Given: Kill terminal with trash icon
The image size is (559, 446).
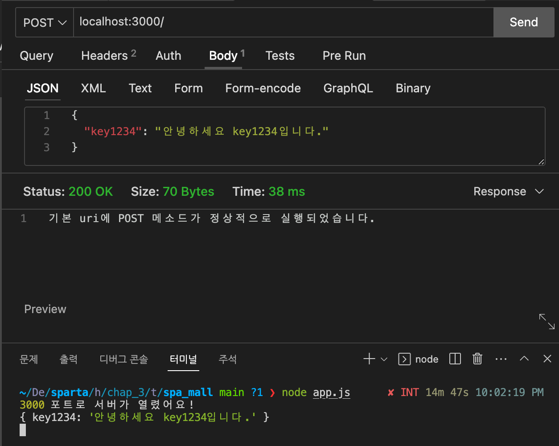Looking at the screenshot, I should 477,359.
